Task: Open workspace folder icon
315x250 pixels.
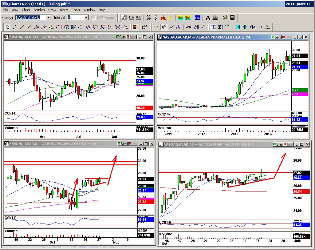Action: tap(225, 18)
